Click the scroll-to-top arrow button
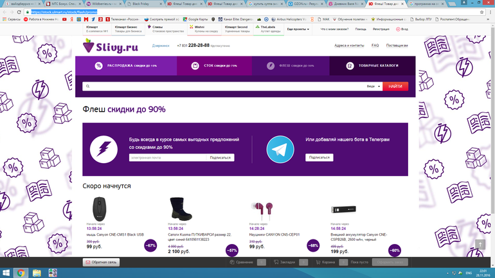Image resolution: width=495 pixels, height=278 pixels. [479, 245]
